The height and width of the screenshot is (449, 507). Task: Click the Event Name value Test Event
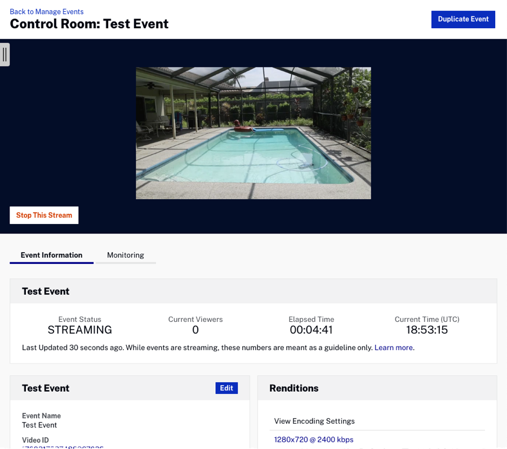click(39, 425)
